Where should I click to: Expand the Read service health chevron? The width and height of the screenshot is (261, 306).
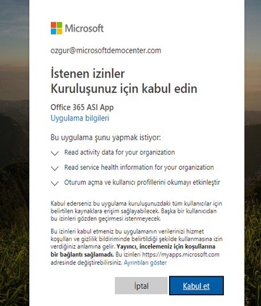[x=55, y=168]
